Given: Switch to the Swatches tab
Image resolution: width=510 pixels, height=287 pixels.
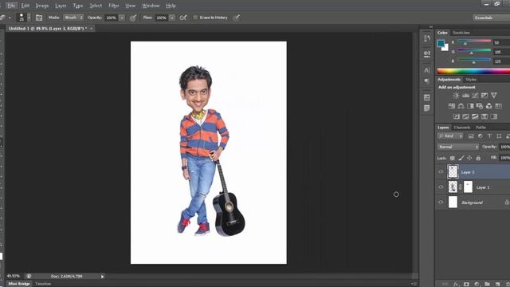Looking at the screenshot, I should click(461, 33).
